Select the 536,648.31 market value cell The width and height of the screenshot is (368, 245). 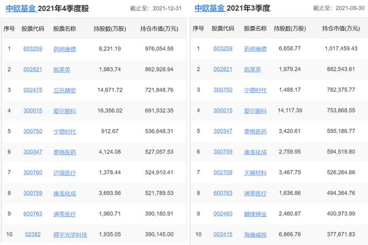pos(159,131)
